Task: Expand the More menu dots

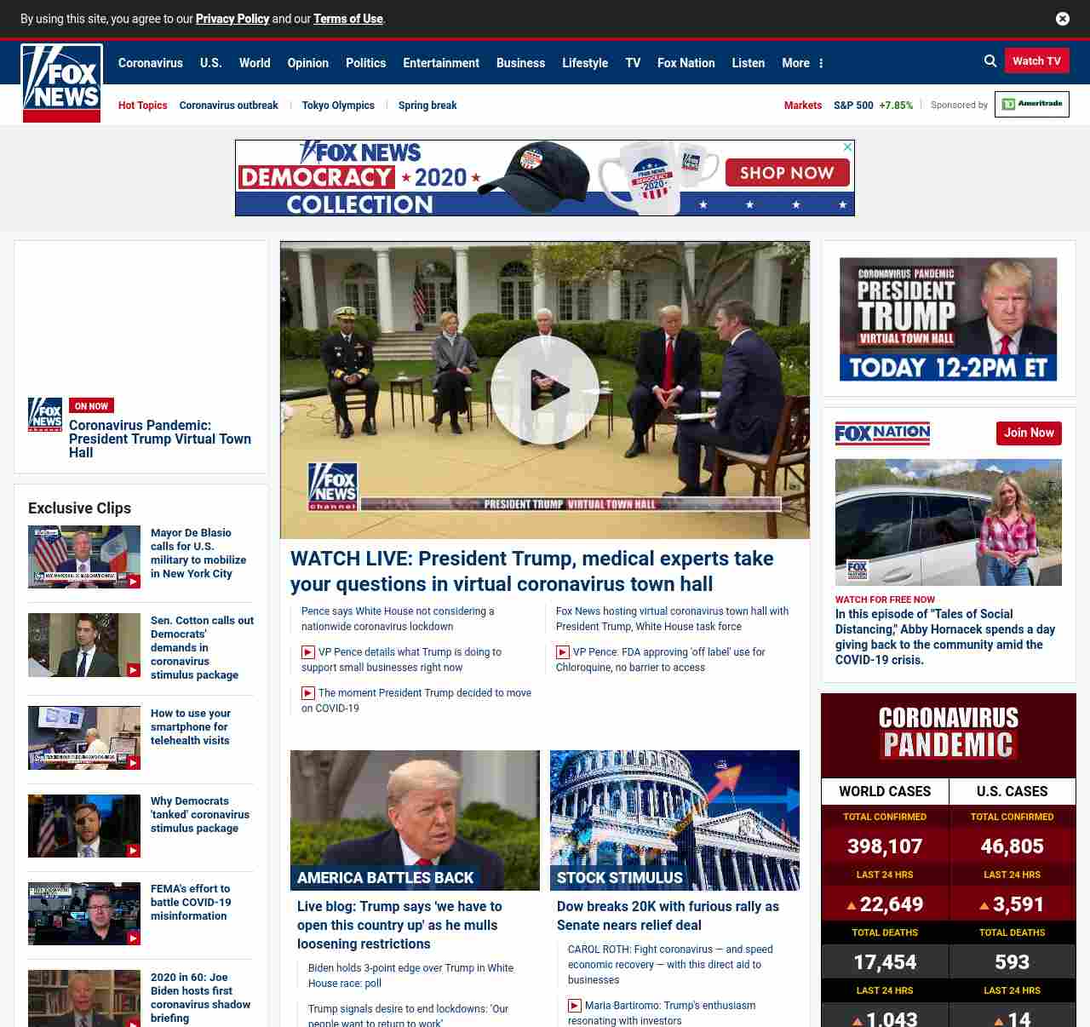Action: point(821,63)
